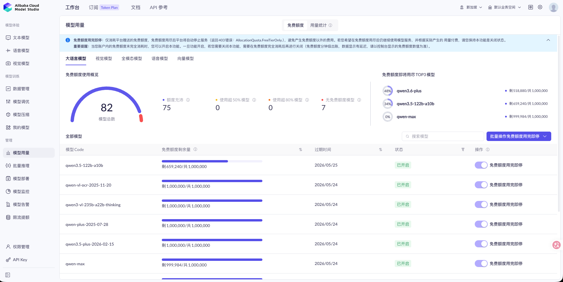The height and width of the screenshot is (282, 563).
Task: Click info icon beside 额度充沛
Action: pyautogui.click(x=188, y=100)
